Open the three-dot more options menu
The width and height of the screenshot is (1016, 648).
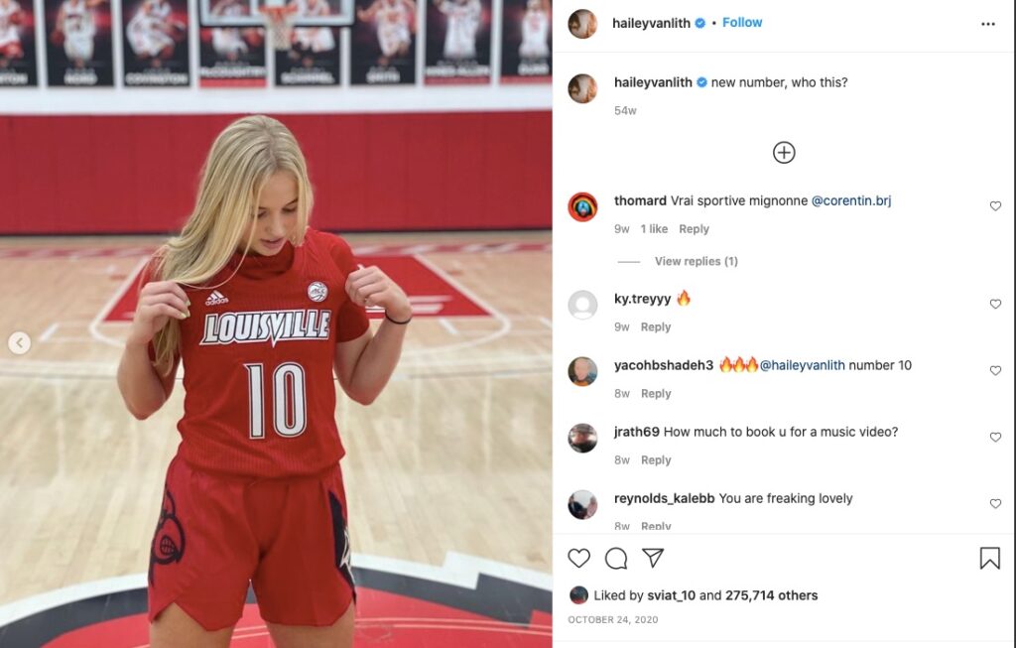(988, 24)
